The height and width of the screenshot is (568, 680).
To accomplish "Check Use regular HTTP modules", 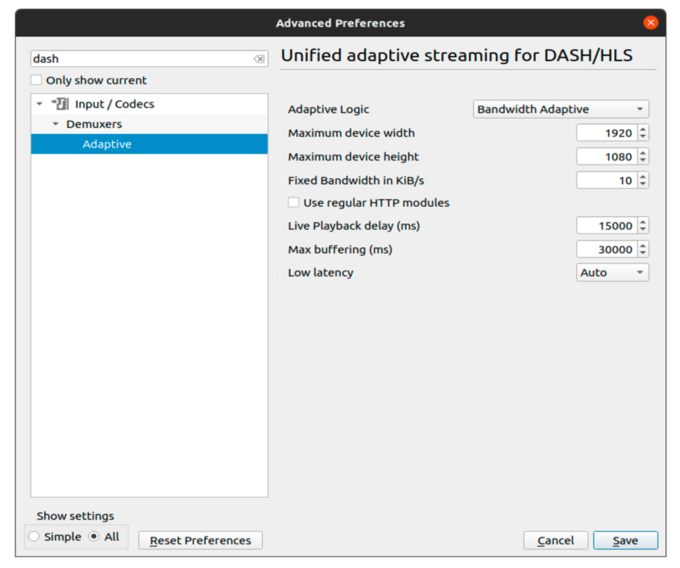I will tap(293, 202).
